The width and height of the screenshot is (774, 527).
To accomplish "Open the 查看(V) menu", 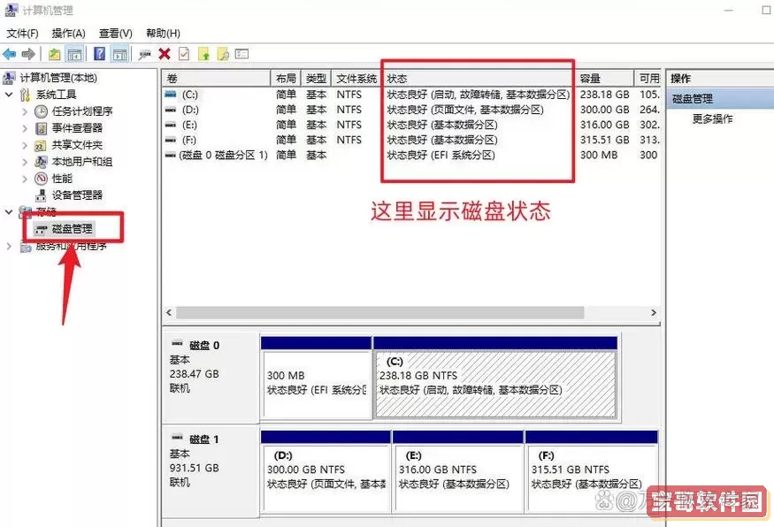I will (x=116, y=33).
